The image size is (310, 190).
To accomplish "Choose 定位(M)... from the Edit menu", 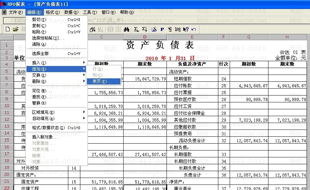I will [x=57, y=91].
